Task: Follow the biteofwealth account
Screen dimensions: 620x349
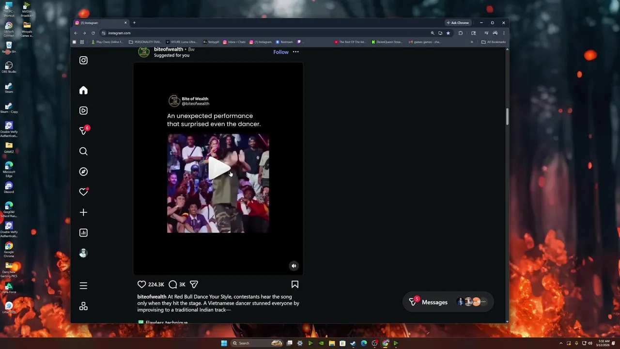Action: (x=281, y=52)
